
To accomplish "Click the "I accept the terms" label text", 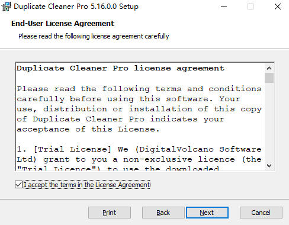I will pos(87,185).
